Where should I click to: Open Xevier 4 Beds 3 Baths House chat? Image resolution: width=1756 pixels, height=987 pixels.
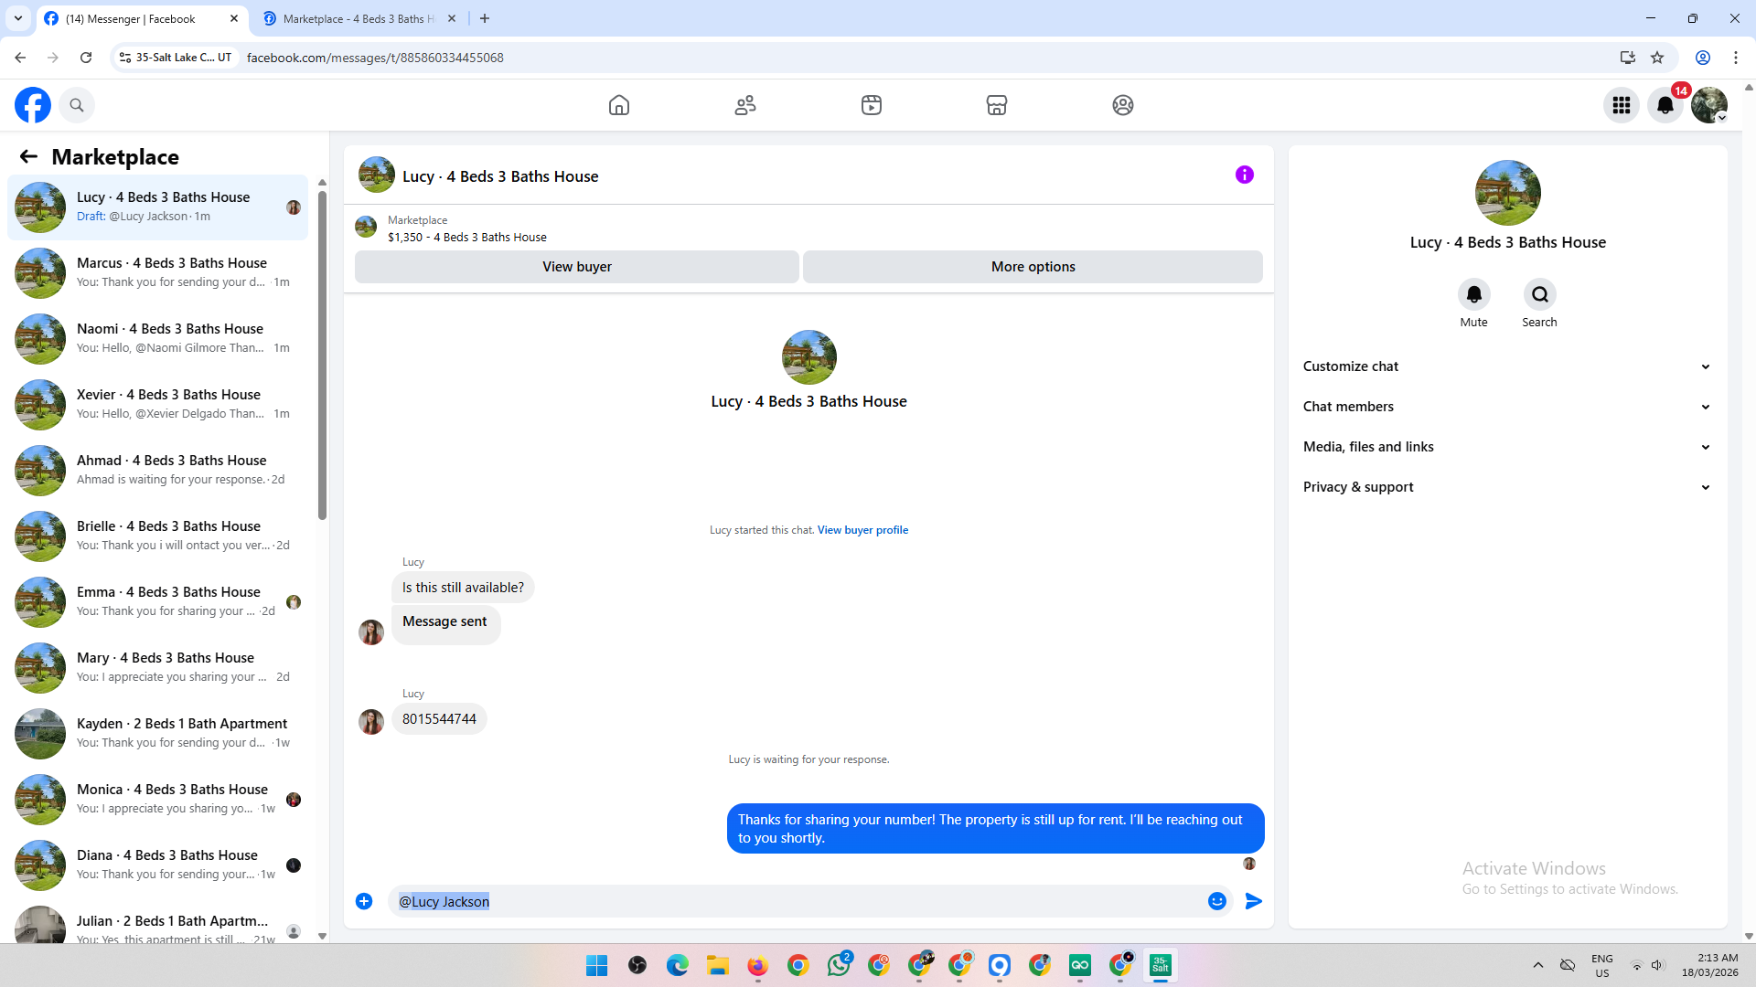click(x=157, y=404)
